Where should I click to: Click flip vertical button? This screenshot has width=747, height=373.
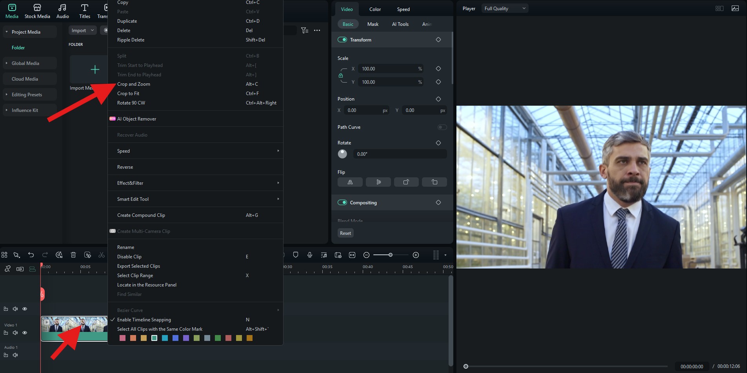(378, 182)
